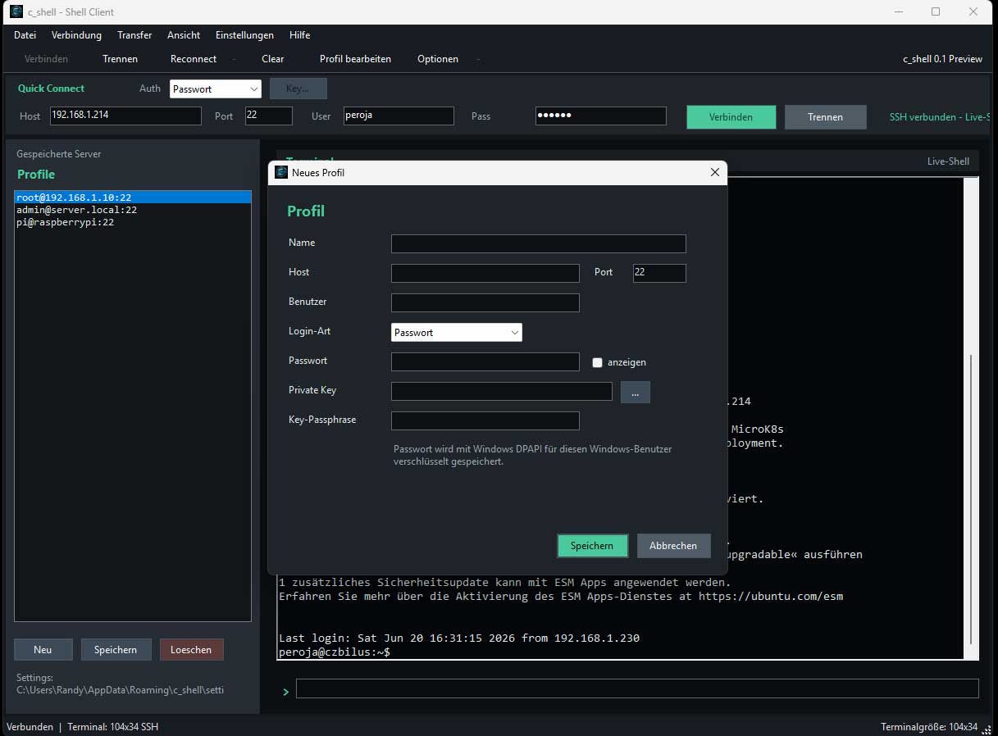Click the Neu button under the profile list
The width and height of the screenshot is (998, 736).
click(x=43, y=650)
